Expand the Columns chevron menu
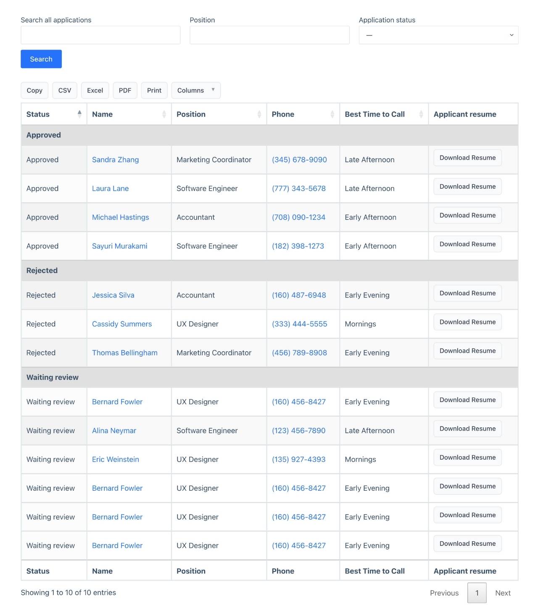538x605 pixels. (212, 90)
